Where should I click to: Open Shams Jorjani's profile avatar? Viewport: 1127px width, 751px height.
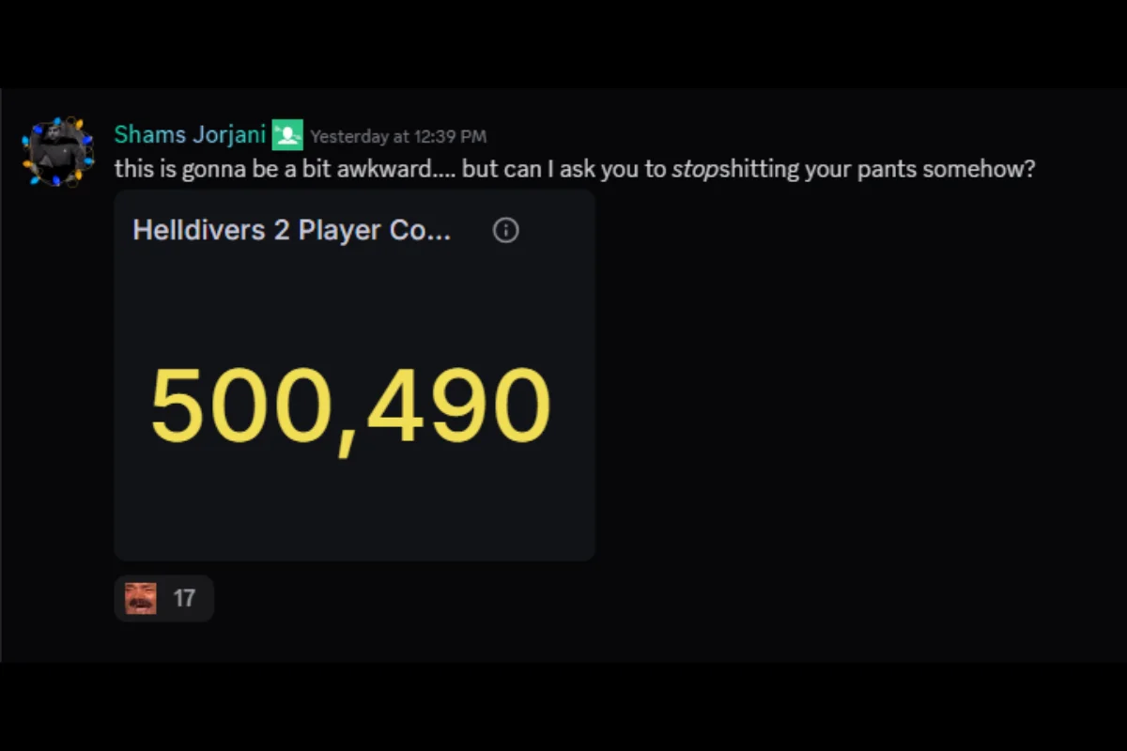pyautogui.click(x=58, y=152)
